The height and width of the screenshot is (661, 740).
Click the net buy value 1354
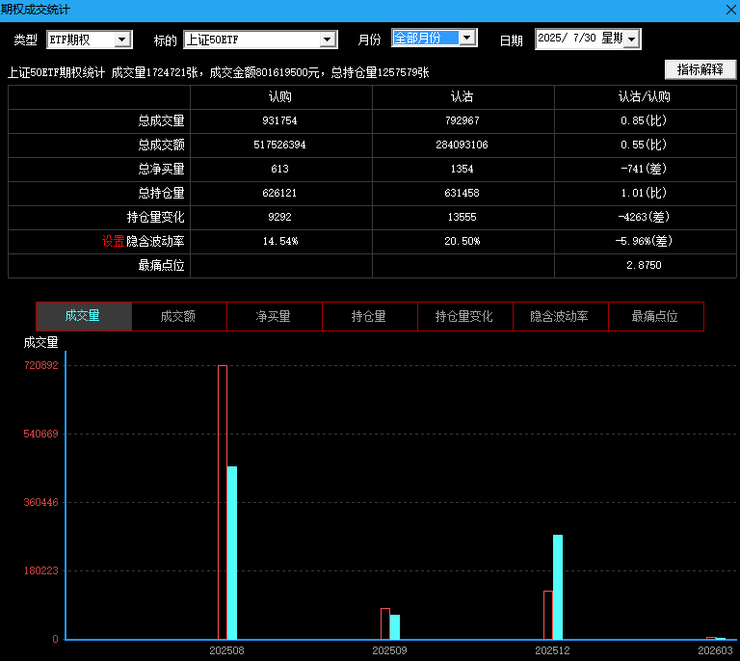pyautogui.click(x=462, y=169)
